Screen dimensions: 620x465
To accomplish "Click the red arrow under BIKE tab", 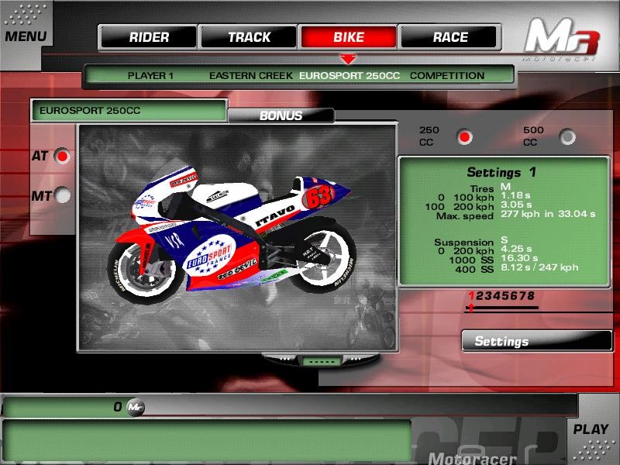I will (348, 60).
